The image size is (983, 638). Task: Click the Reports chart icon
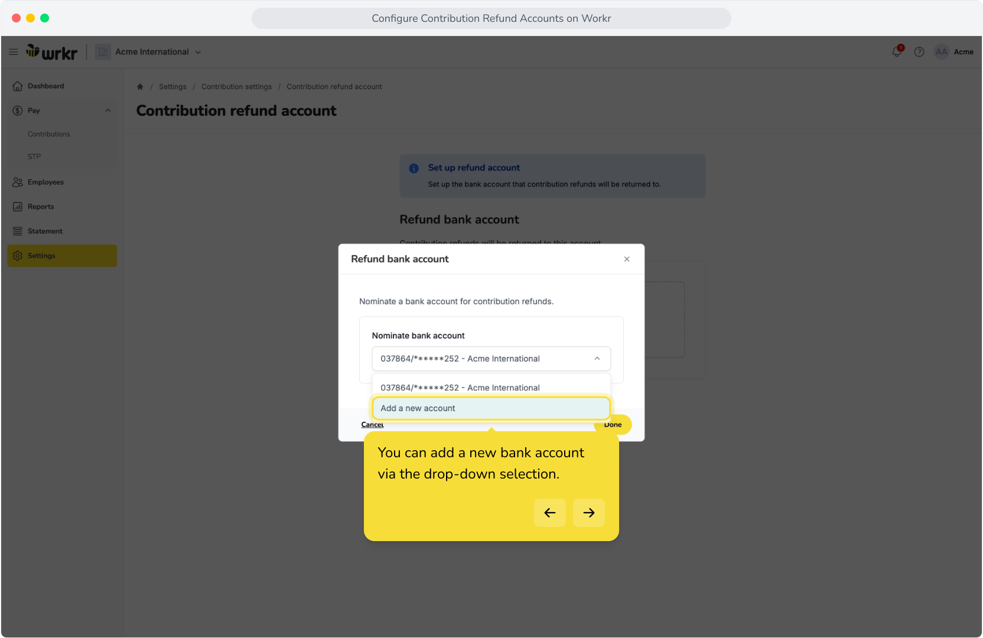coord(18,207)
